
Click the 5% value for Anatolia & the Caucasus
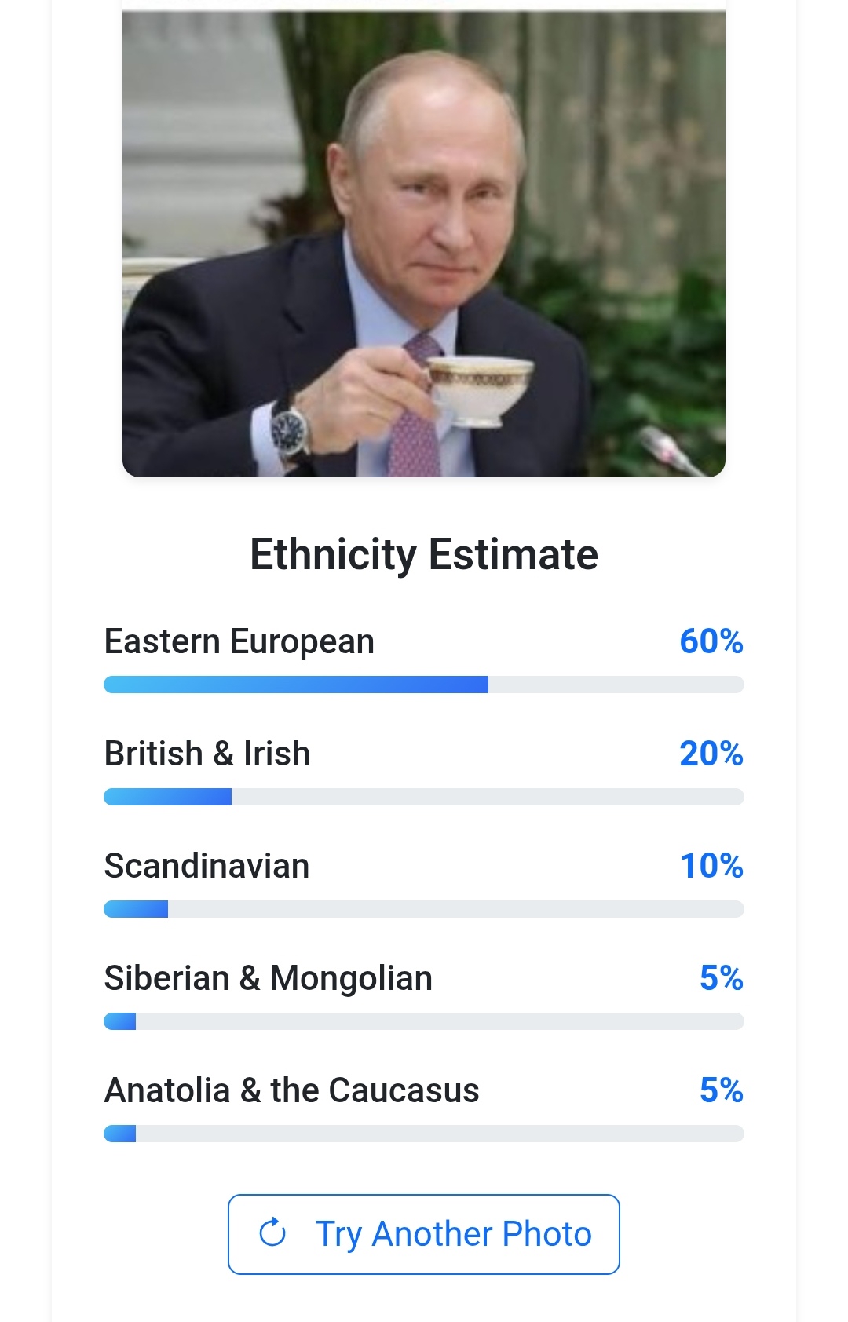[x=721, y=1090]
